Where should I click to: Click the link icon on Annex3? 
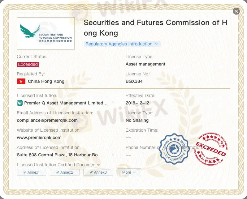coord(91,172)
